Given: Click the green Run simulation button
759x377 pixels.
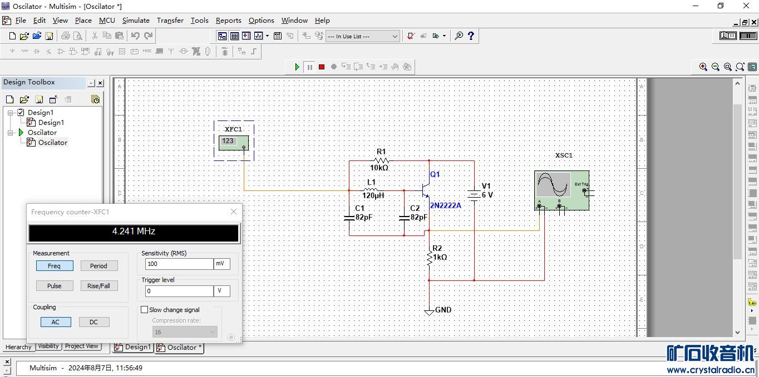Looking at the screenshot, I should [x=297, y=67].
